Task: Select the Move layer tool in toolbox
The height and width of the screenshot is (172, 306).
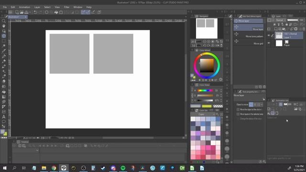Action: click(3, 36)
